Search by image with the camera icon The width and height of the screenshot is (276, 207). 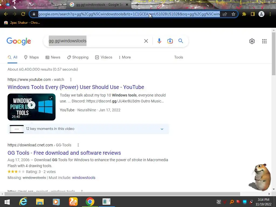[170, 41]
